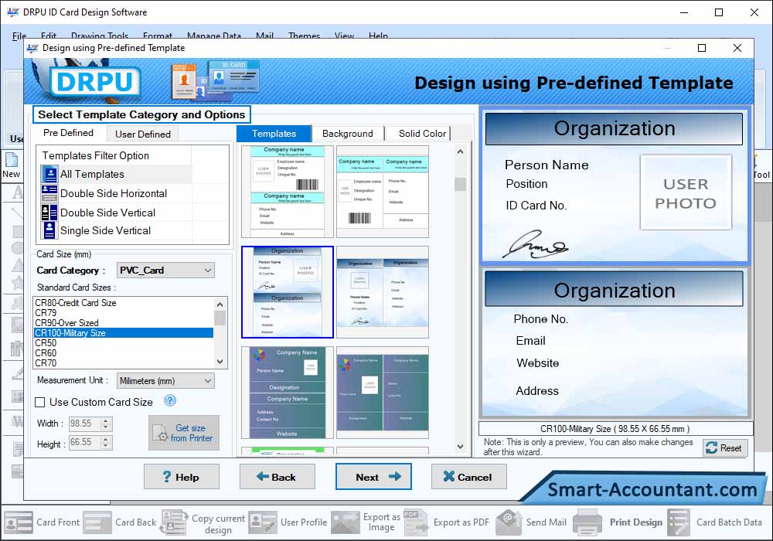This screenshot has height=541, width=773.
Task: Click the blue help question mark icon
Action: coord(170,400)
